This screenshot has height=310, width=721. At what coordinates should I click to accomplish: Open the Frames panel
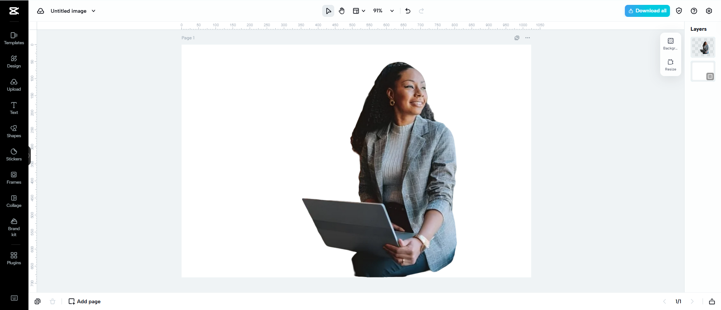pos(14,178)
